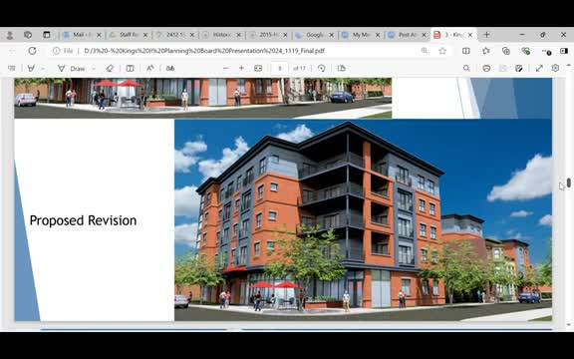Expand Draw pen options dropdown

click(94, 69)
